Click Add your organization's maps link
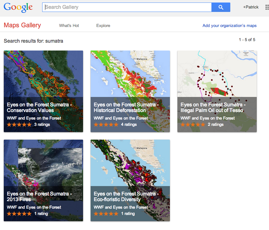The width and height of the screenshot is (269, 230). click(229, 26)
